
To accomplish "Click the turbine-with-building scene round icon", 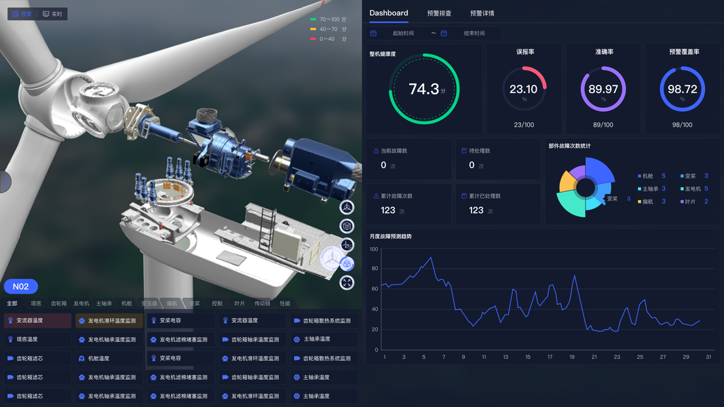I will (347, 245).
